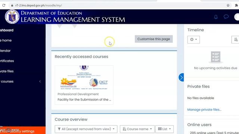The height and width of the screenshot is (134, 239).
Task: Open the notifications bell icon
Action: [216, 17]
